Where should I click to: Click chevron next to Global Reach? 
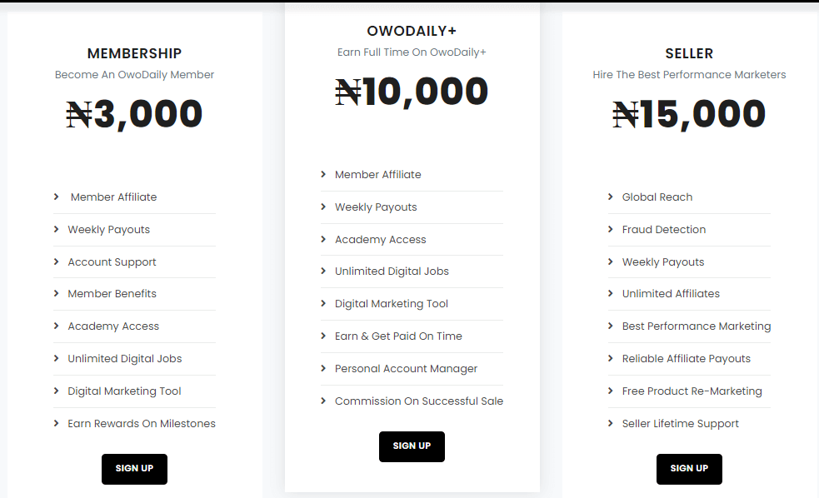click(x=610, y=197)
